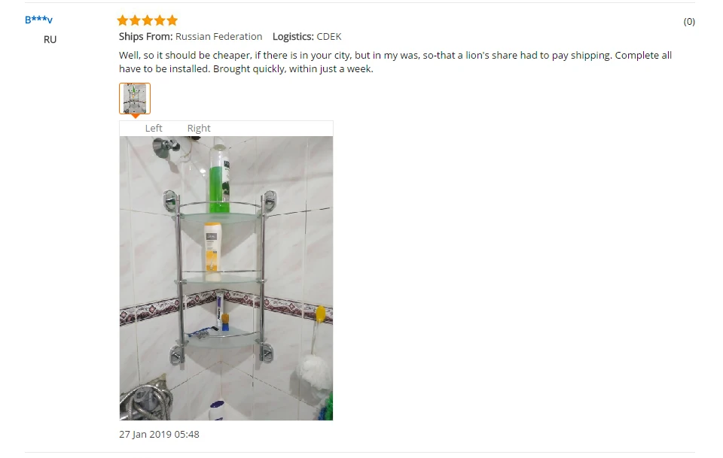
Task: Rotate photo using the Right option
Action: 199,129
